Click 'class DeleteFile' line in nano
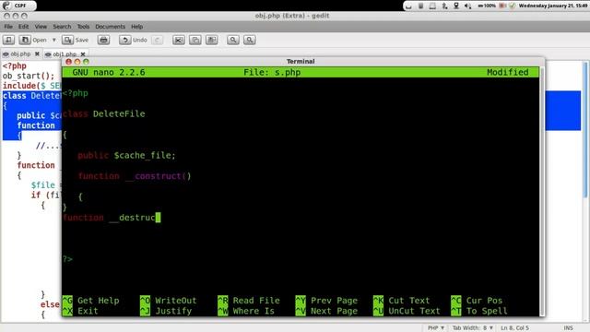This screenshot has width=590, height=332. point(104,113)
